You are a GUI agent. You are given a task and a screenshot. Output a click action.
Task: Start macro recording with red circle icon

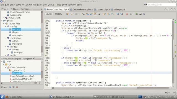[127, 14]
